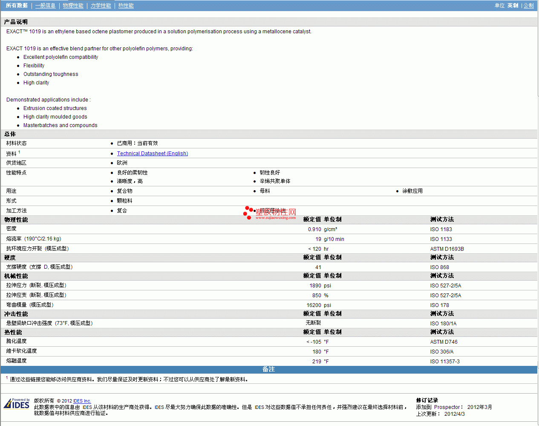Select 英制 units

pyautogui.click(x=513, y=6)
